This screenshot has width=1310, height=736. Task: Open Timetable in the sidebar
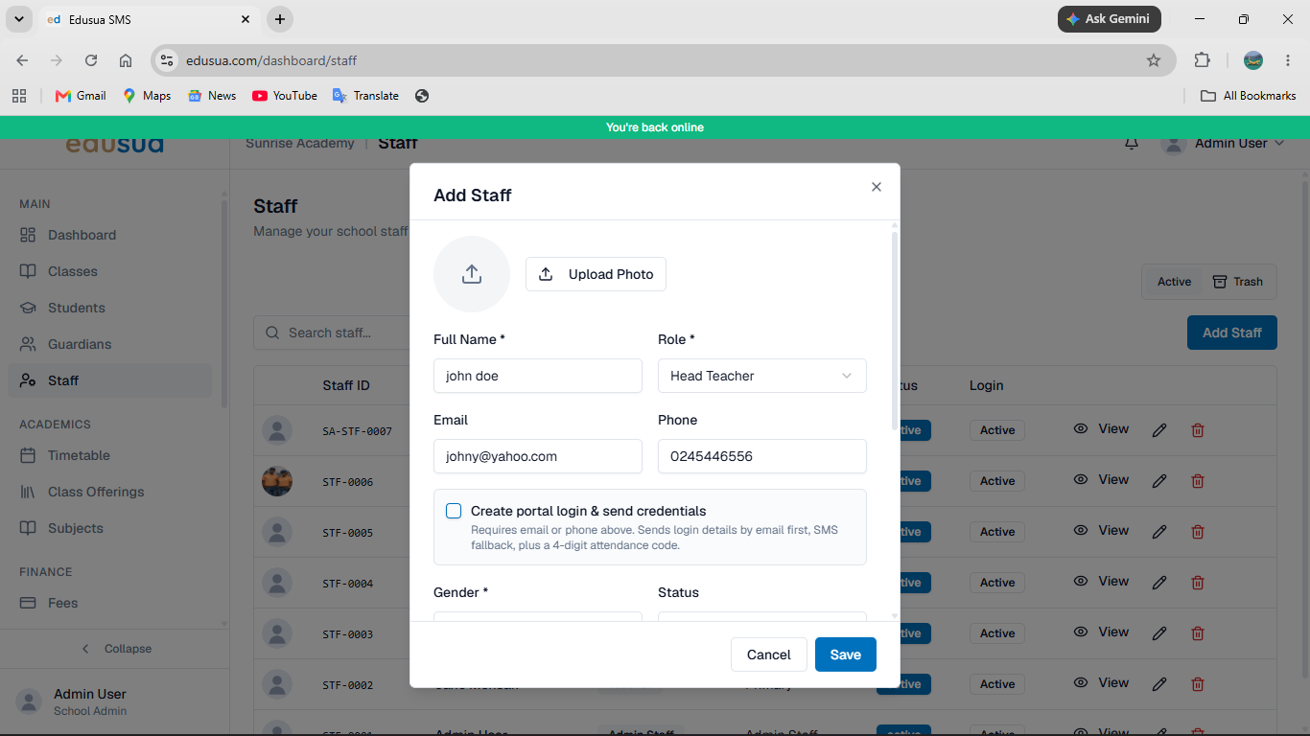coord(109,455)
